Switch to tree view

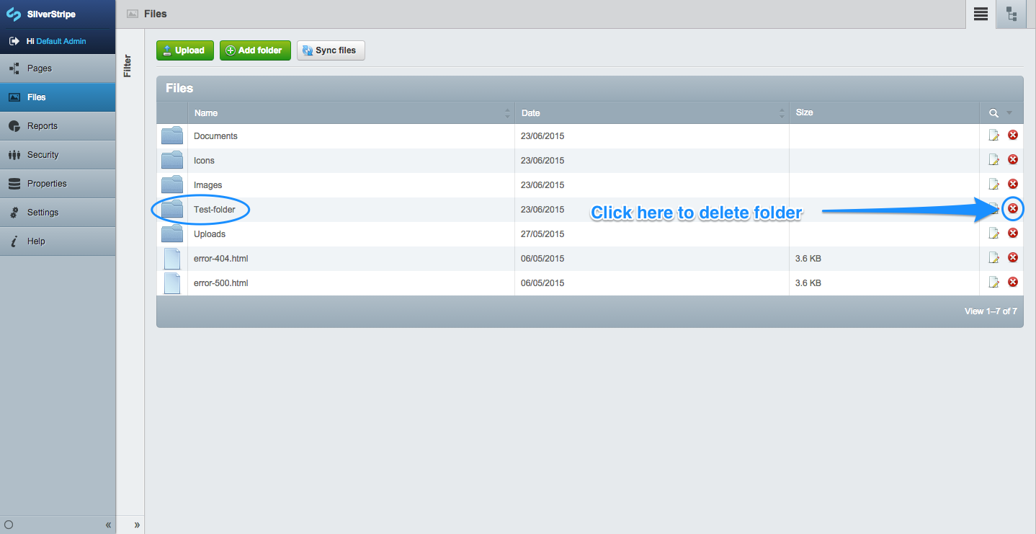[x=1012, y=14]
